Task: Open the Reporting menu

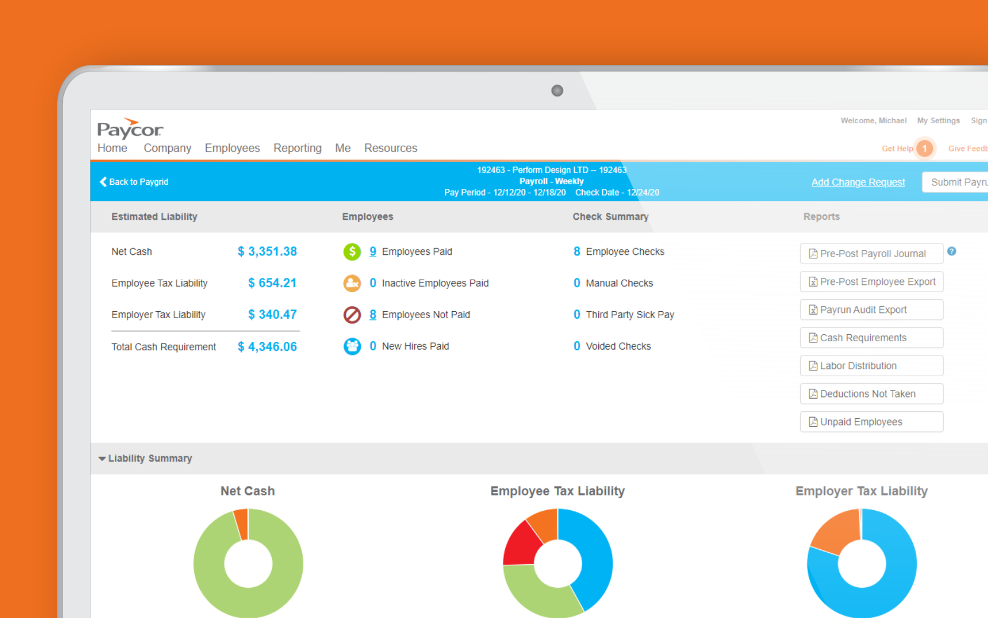Action: click(x=297, y=148)
